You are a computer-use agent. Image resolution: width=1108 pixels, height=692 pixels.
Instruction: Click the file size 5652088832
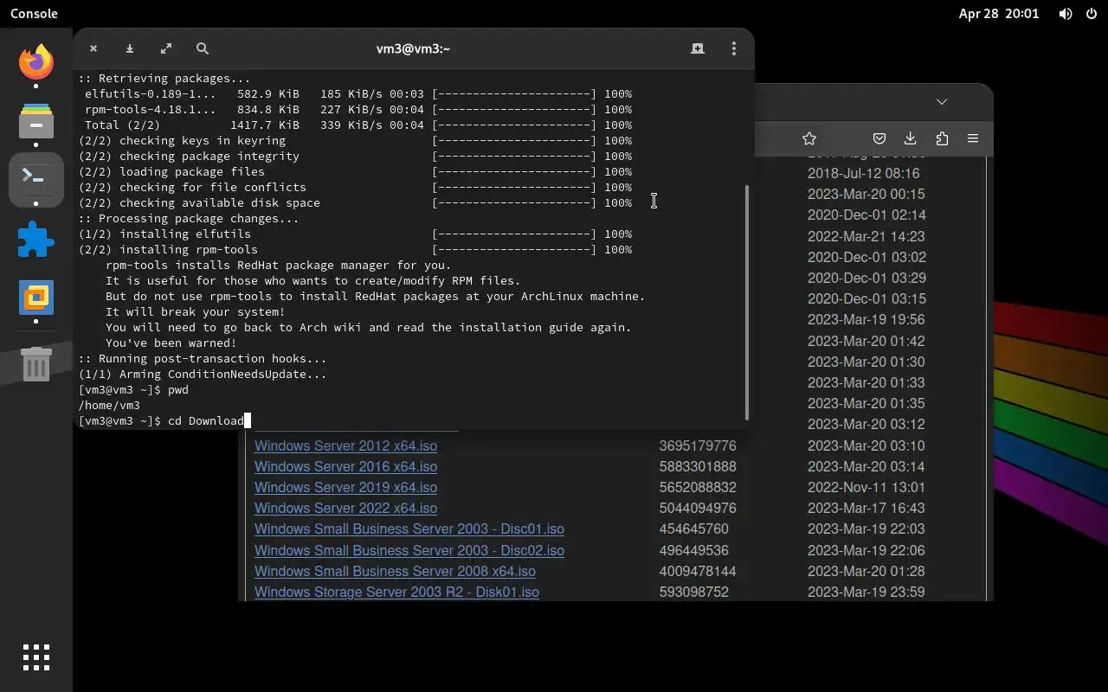(698, 487)
